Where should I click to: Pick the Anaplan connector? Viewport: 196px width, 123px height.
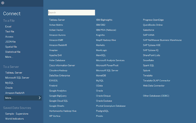53,50
